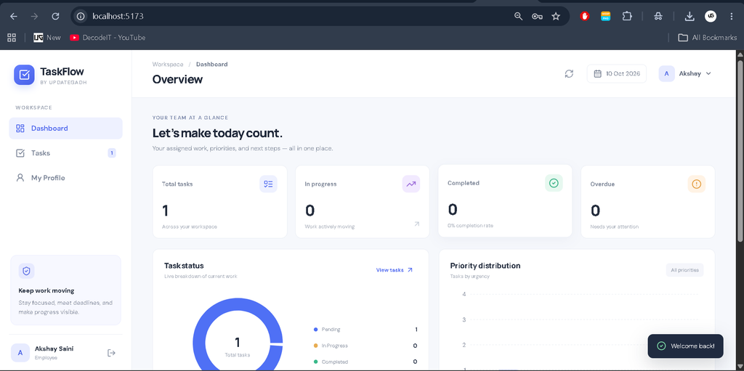Click the Workspace breadcrumb link

click(168, 64)
